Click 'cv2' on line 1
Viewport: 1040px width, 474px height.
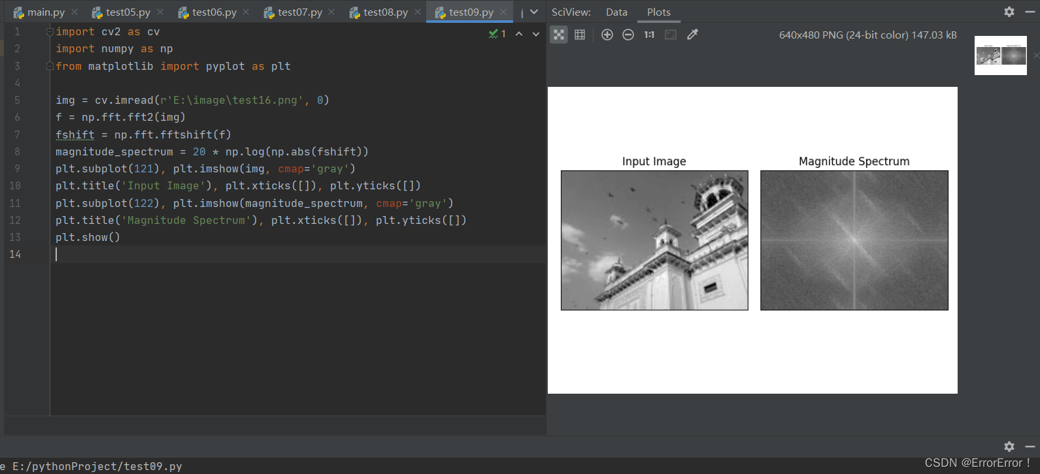coord(111,31)
